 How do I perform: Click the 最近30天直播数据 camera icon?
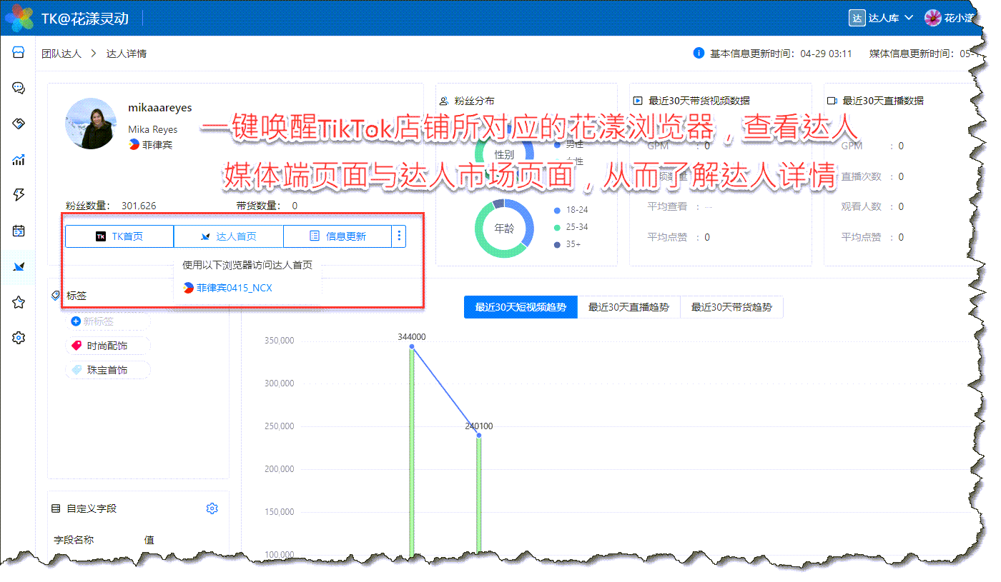(832, 101)
